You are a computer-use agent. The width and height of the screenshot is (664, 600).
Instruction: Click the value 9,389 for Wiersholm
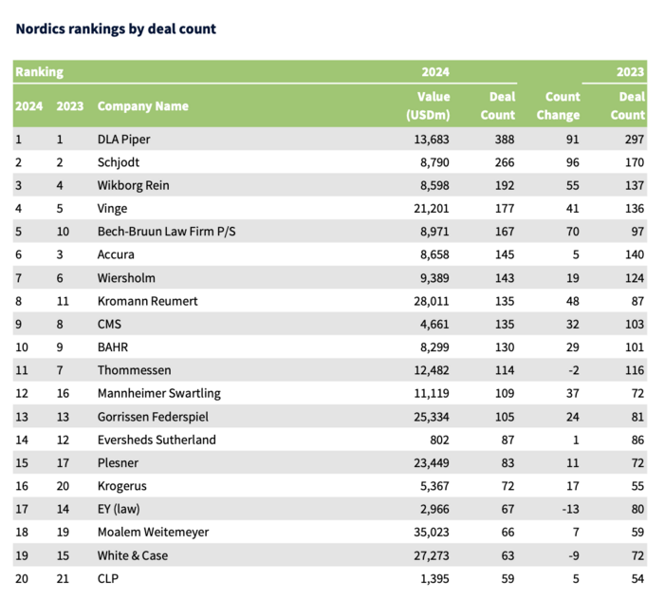tap(434, 278)
